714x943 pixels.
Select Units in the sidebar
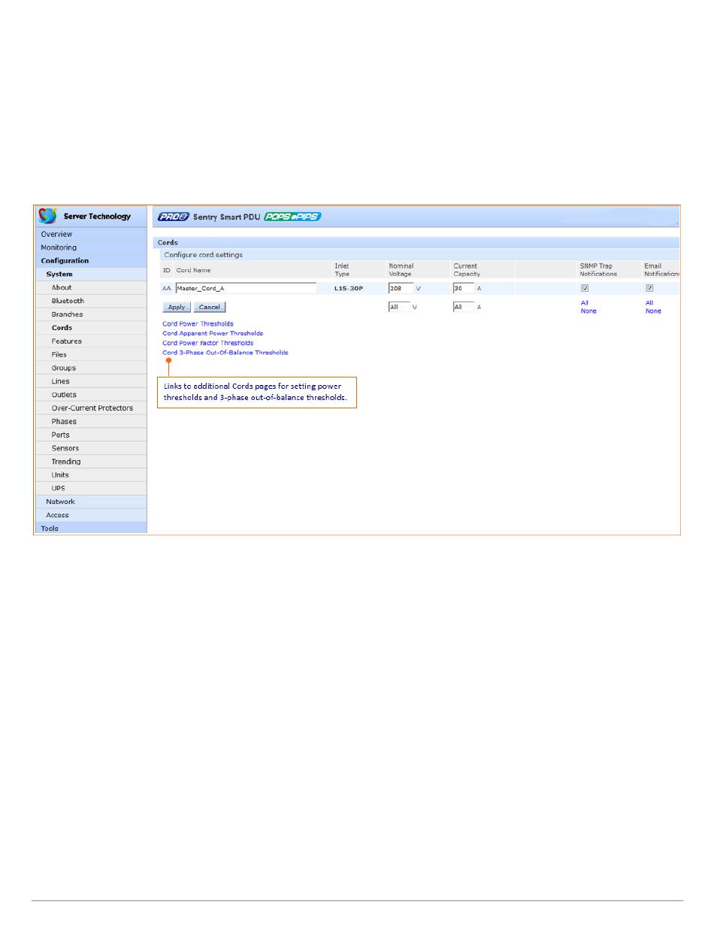tap(91, 475)
